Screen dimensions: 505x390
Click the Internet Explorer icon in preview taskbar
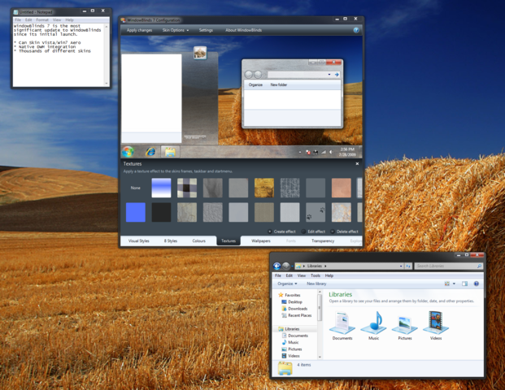[x=150, y=152]
